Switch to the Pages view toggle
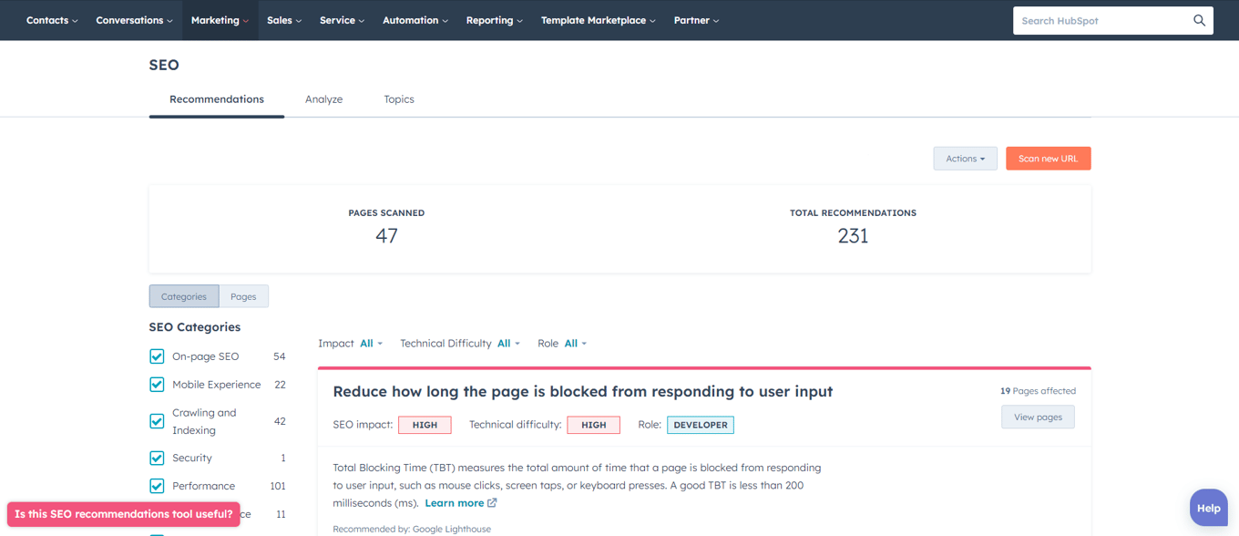The width and height of the screenshot is (1239, 536). point(243,296)
